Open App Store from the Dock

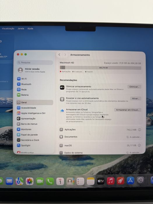tap(131, 180)
